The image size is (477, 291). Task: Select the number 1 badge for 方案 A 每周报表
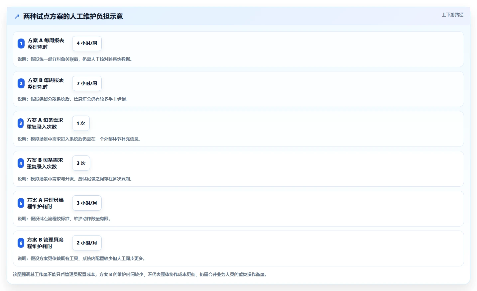tap(21, 44)
